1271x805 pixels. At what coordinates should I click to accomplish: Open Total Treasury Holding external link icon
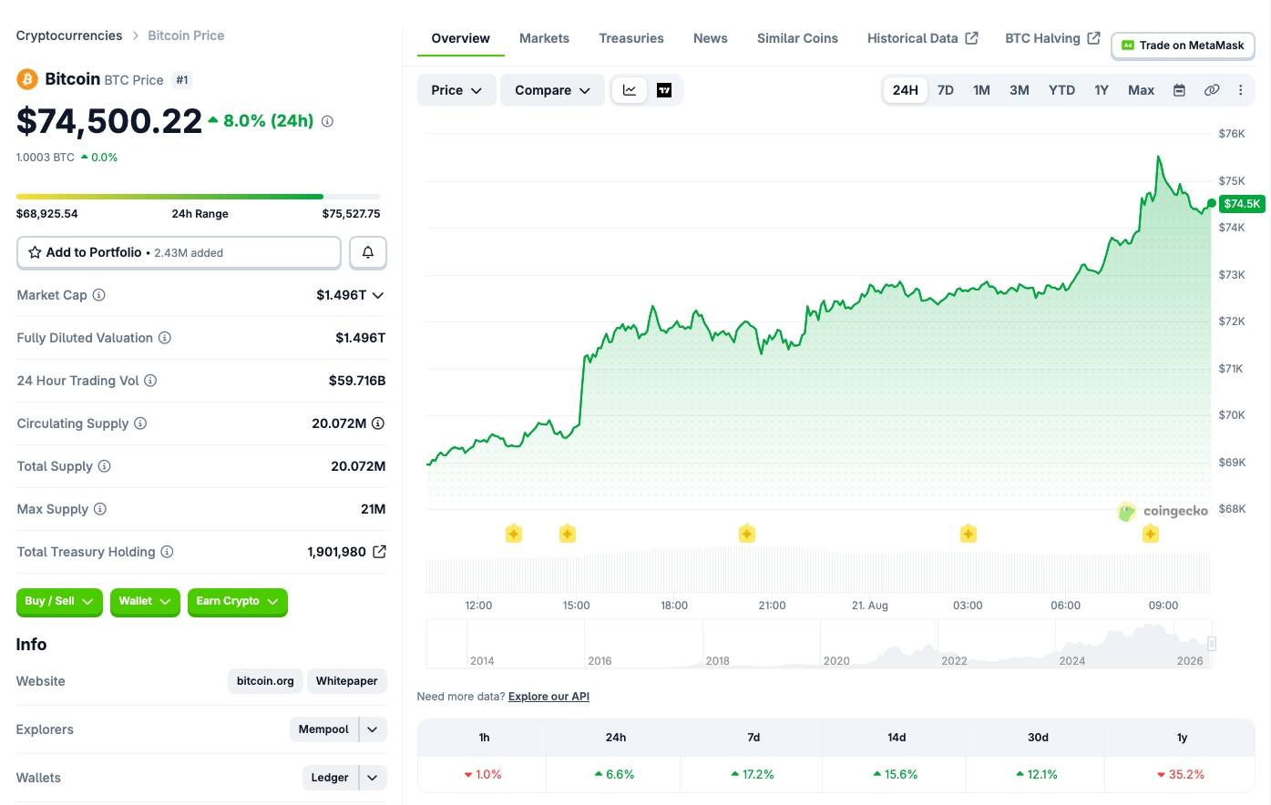[x=379, y=552]
